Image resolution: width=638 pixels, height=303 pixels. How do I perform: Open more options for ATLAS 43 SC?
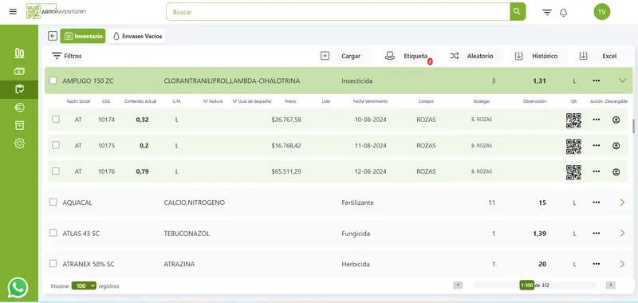(x=596, y=233)
